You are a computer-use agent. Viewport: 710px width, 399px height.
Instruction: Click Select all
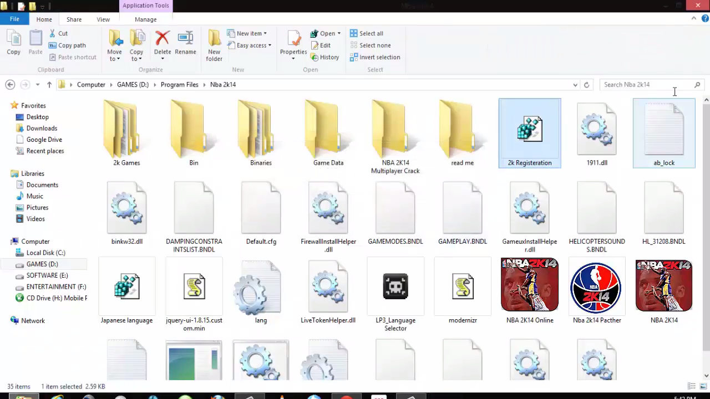(x=367, y=33)
